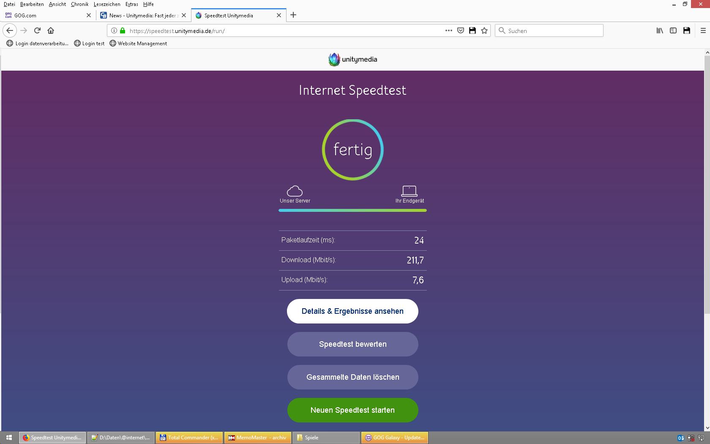Open the Windows Start menu
Viewport: 710px width, 444px height.
click(x=9, y=438)
